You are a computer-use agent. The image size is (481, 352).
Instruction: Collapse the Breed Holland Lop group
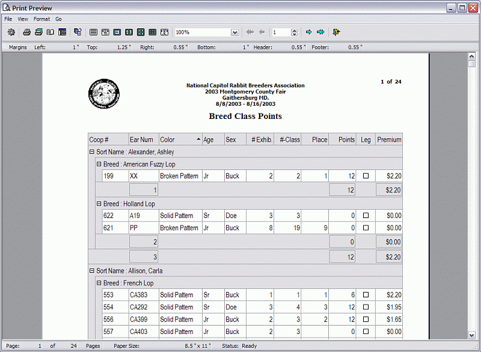point(99,204)
